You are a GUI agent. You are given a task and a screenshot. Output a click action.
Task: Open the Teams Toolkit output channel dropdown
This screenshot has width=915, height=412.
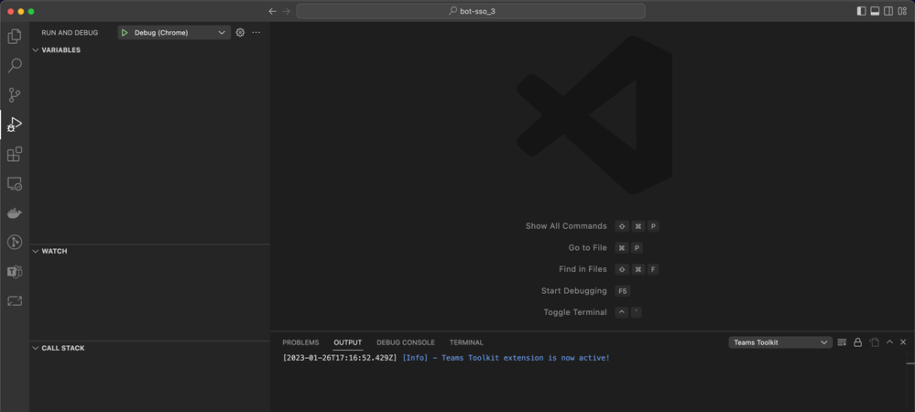coord(780,342)
